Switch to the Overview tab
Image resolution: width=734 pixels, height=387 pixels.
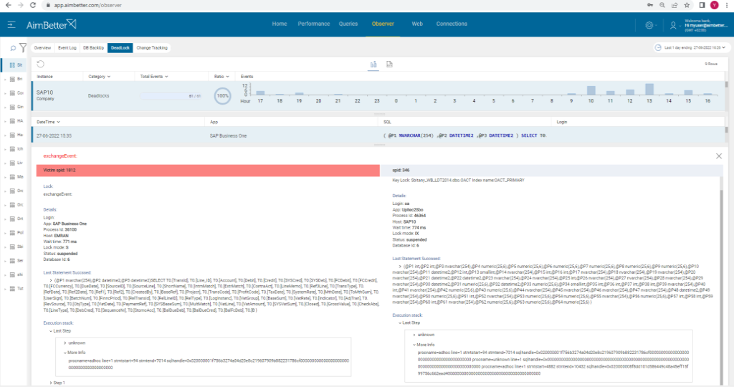click(x=42, y=48)
